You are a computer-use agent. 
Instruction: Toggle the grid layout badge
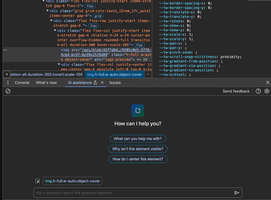pos(98,16)
